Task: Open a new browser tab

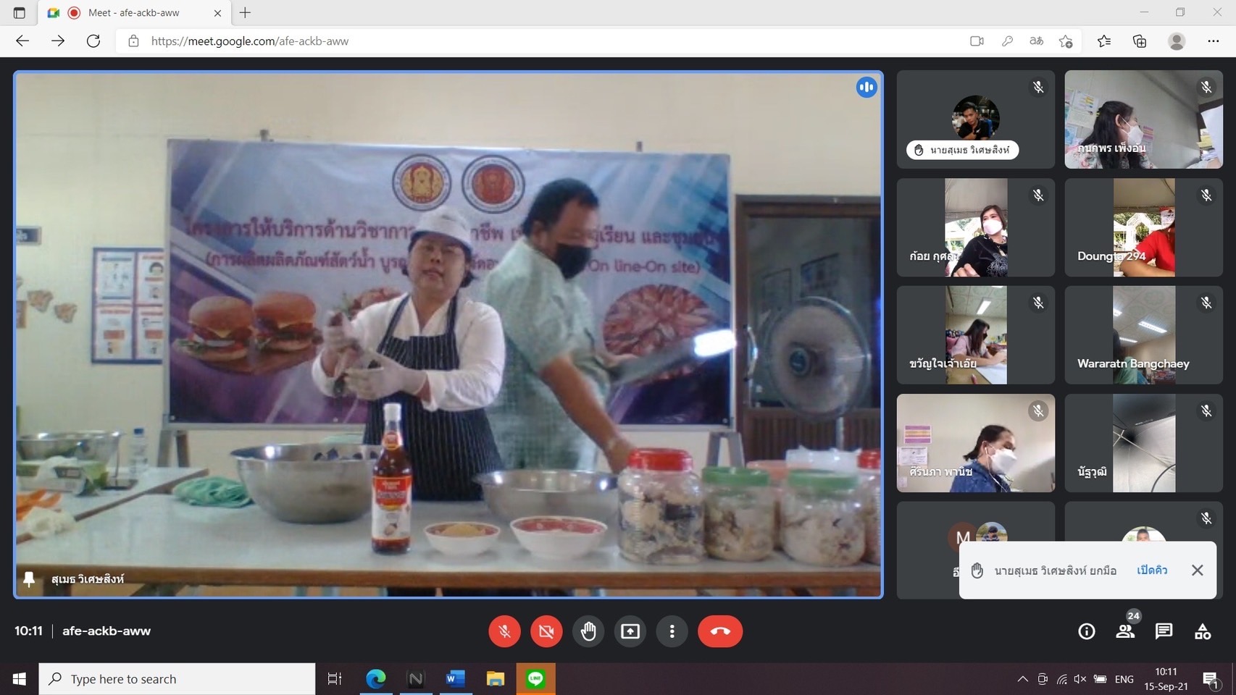Action: coord(246,13)
